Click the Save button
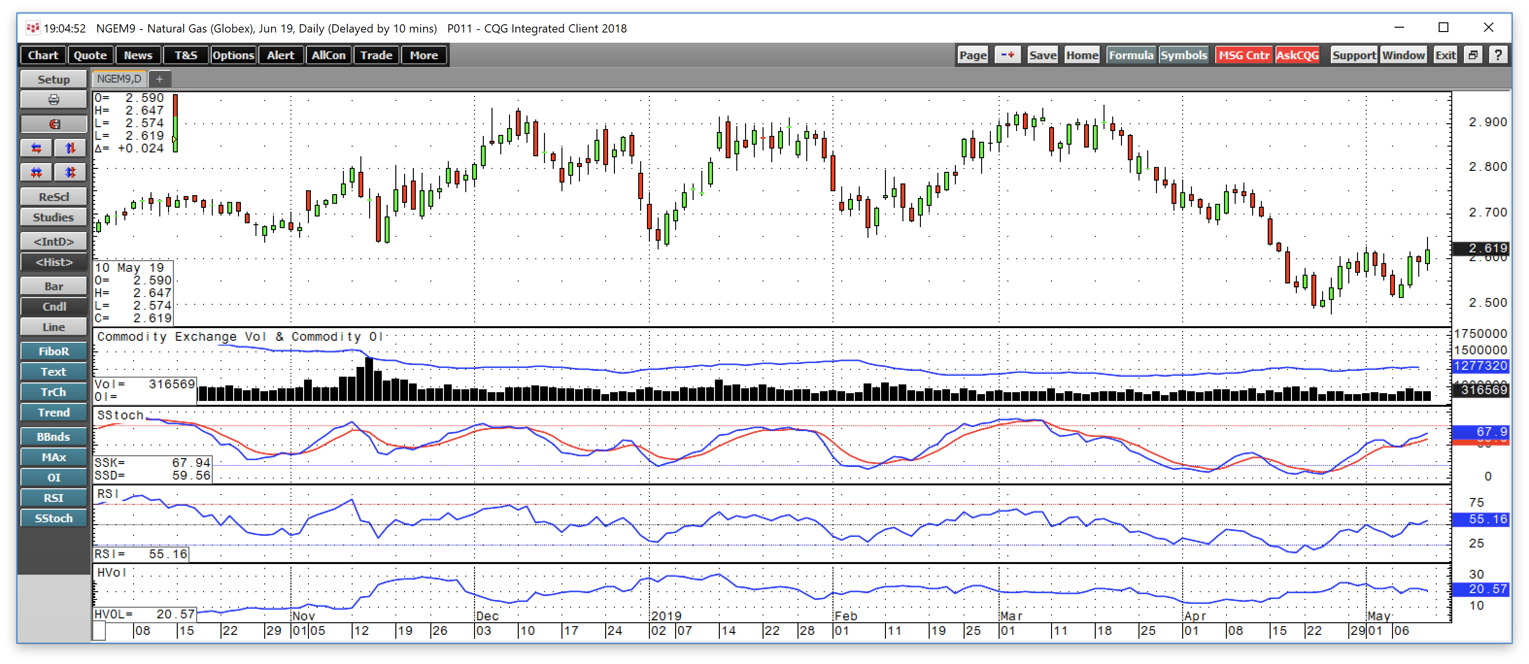The width and height of the screenshot is (1529, 664). [1043, 55]
